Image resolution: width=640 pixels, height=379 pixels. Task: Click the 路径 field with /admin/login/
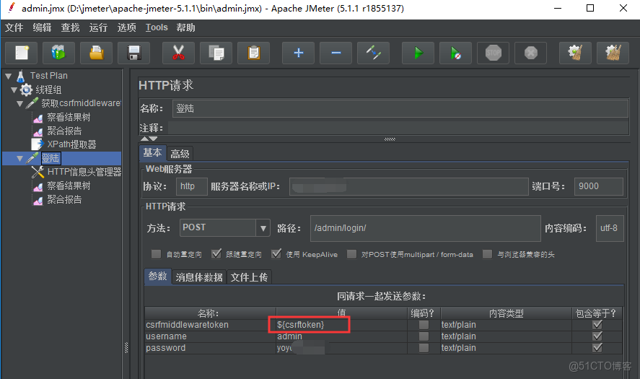[425, 228]
